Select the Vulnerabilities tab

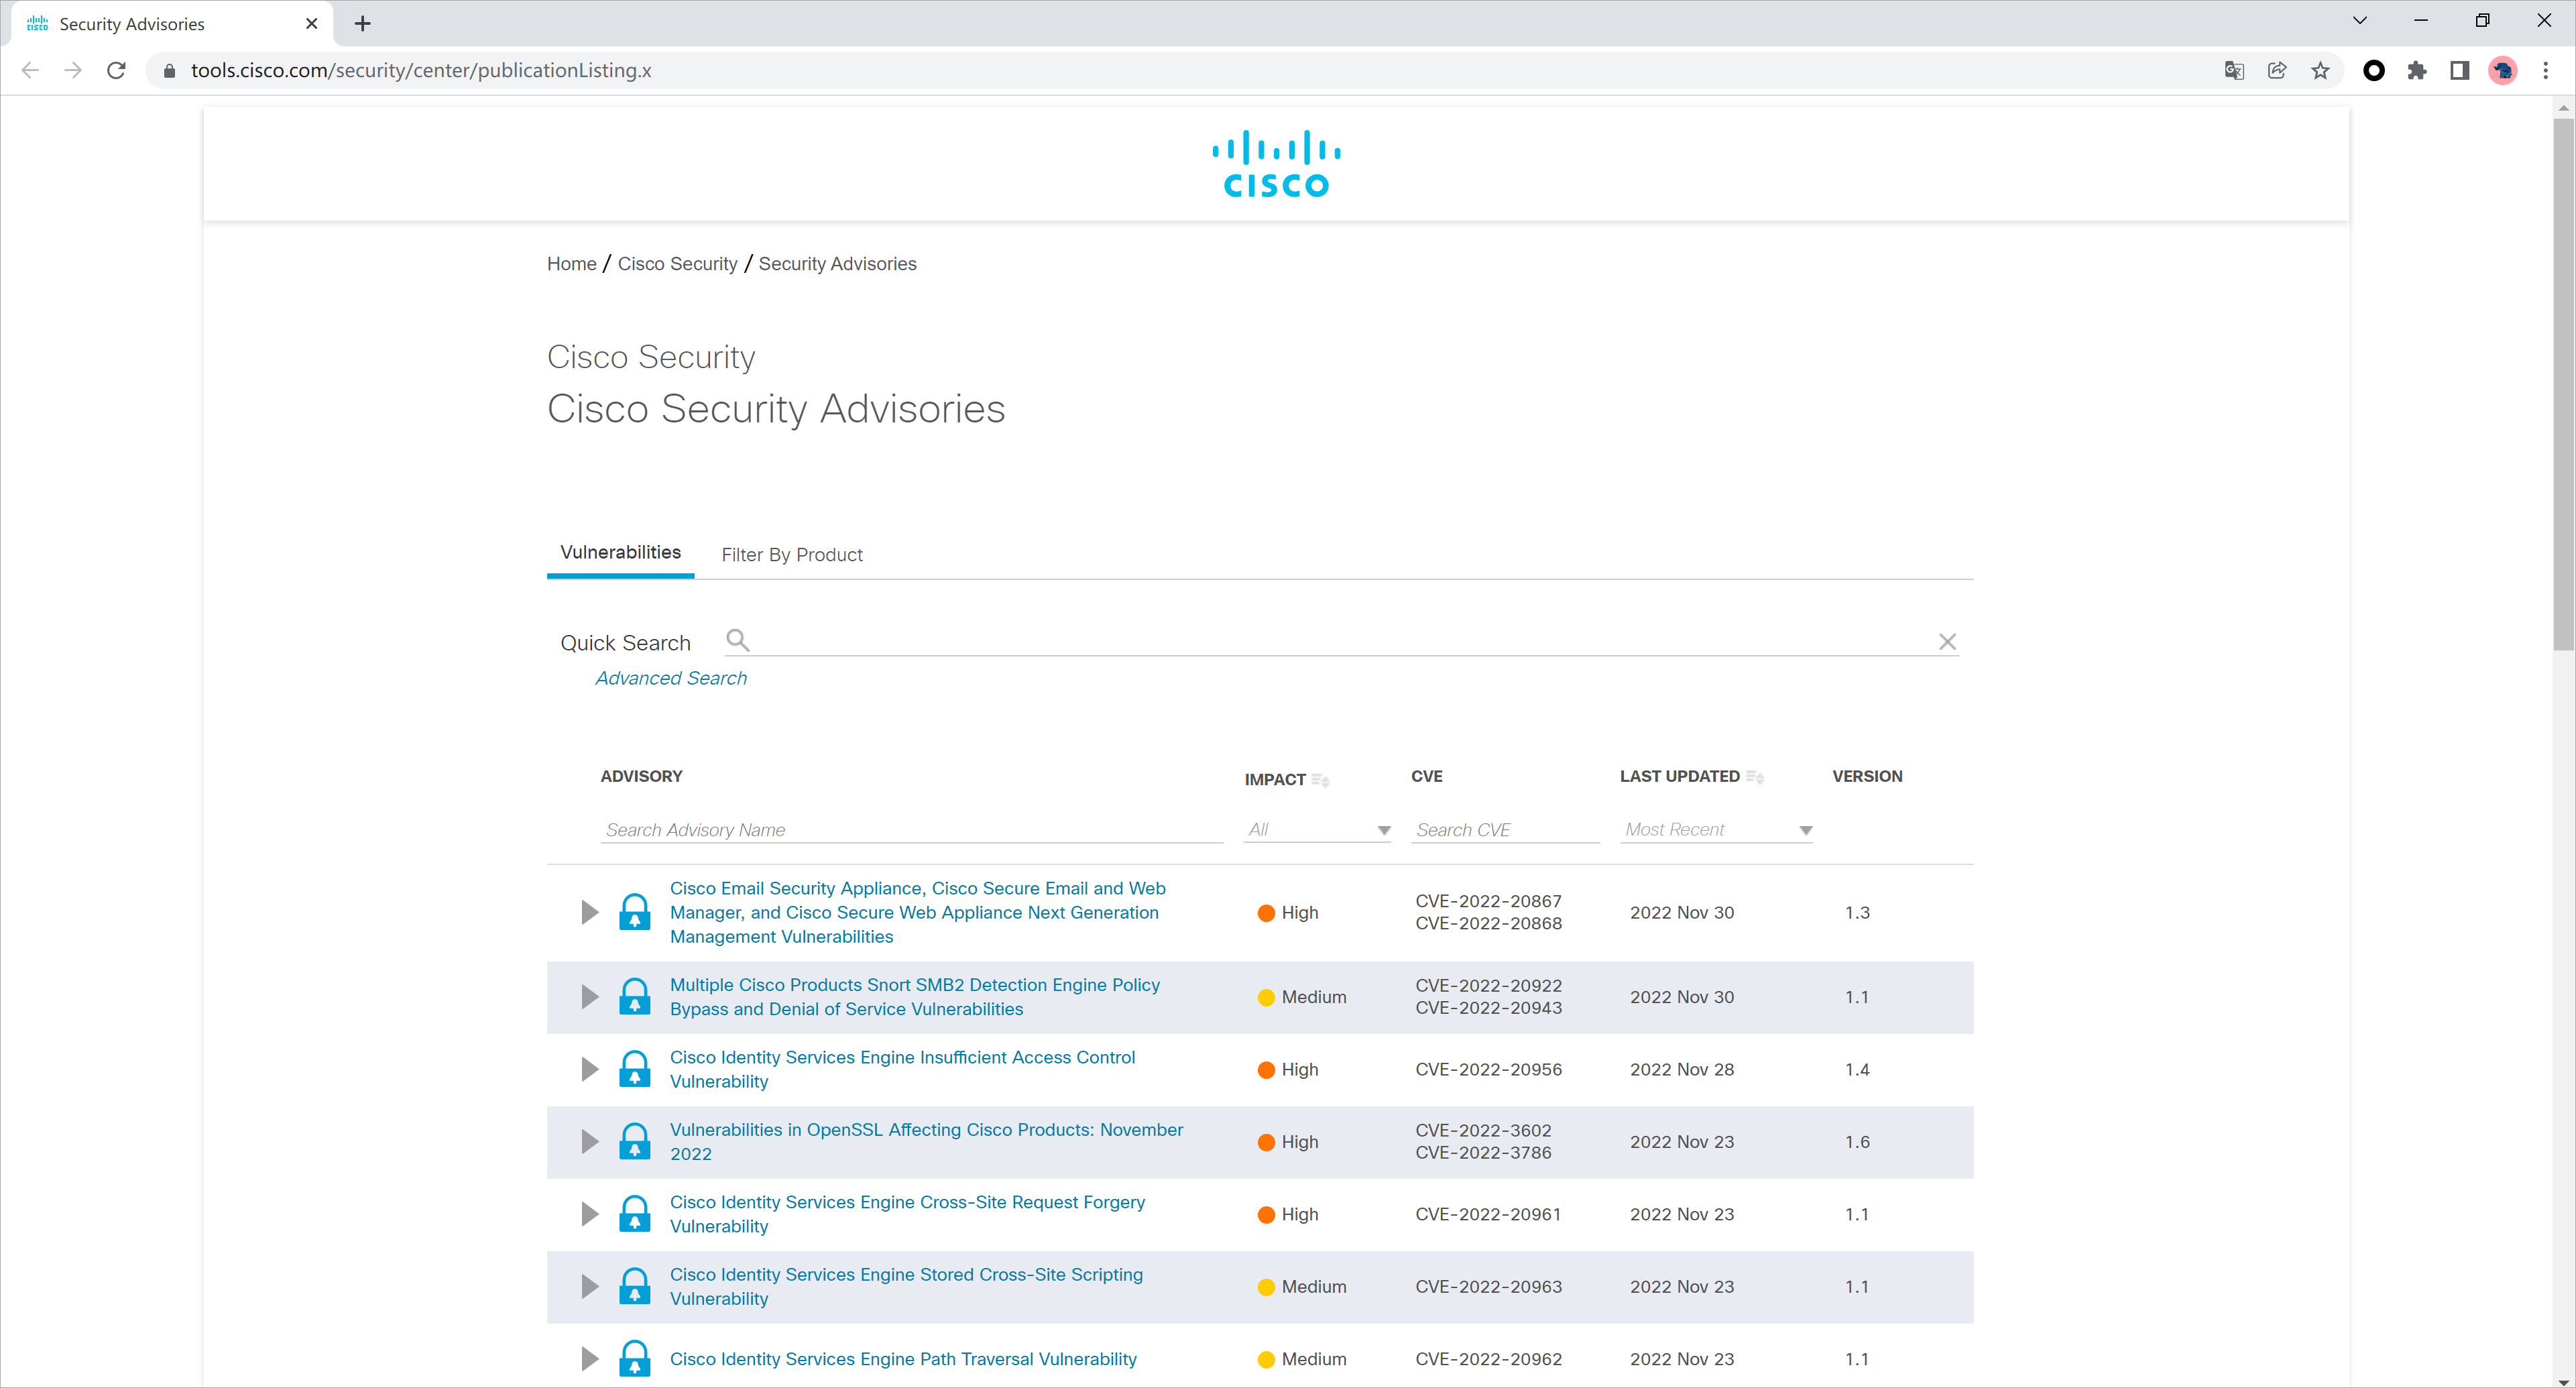(620, 553)
